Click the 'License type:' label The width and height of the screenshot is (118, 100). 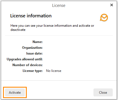coord(33,71)
